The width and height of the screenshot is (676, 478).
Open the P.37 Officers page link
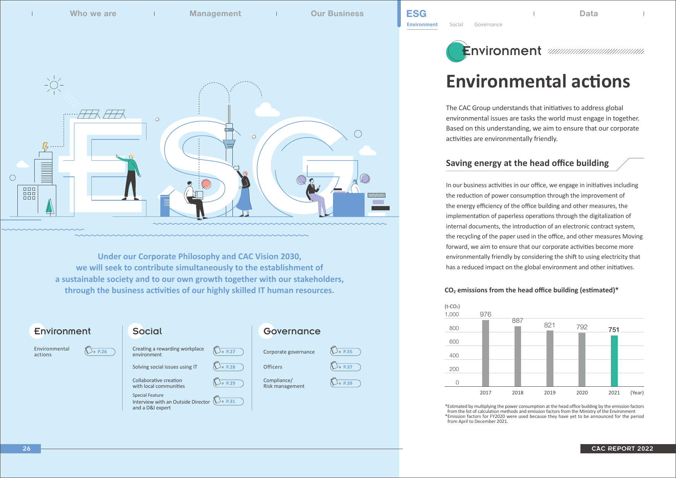[x=345, y=367]
